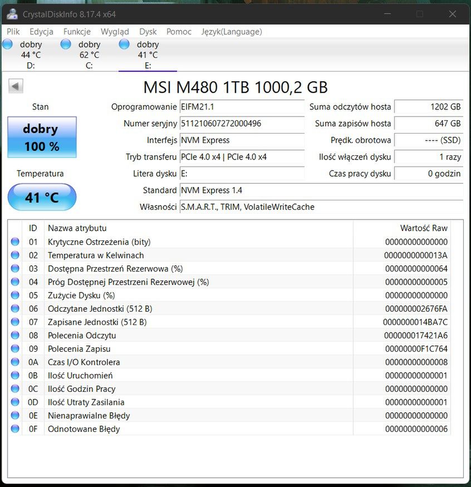Screen dimensions: 471x487
Task: Click status orb for Nienaprawialne Błędy row
Action: click(15, 415)
